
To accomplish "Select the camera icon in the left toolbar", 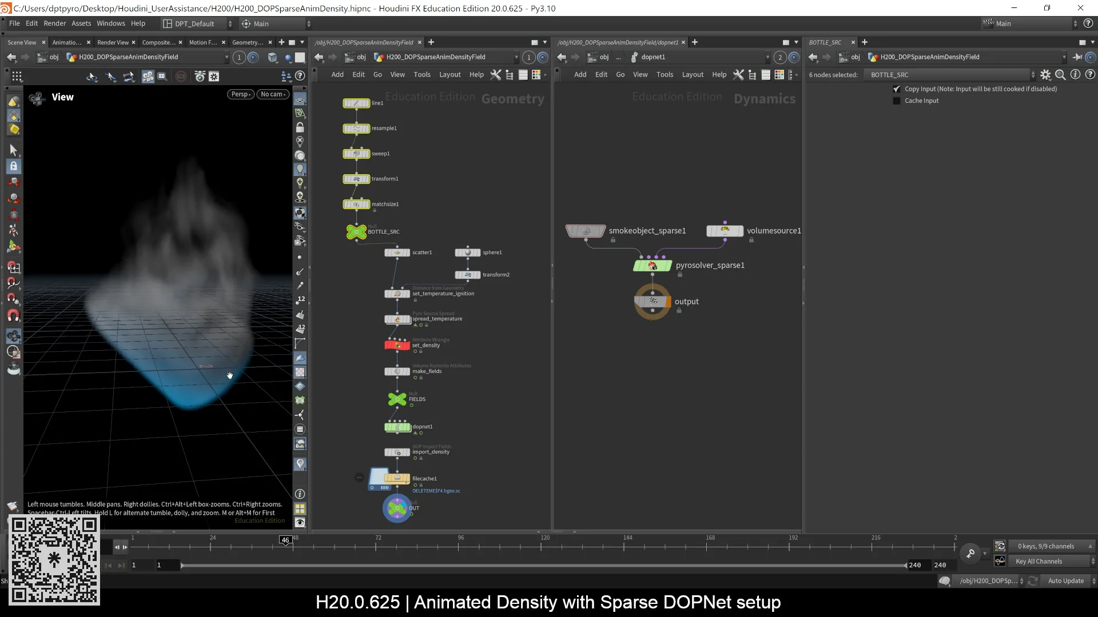I will [x=14, y=336].
